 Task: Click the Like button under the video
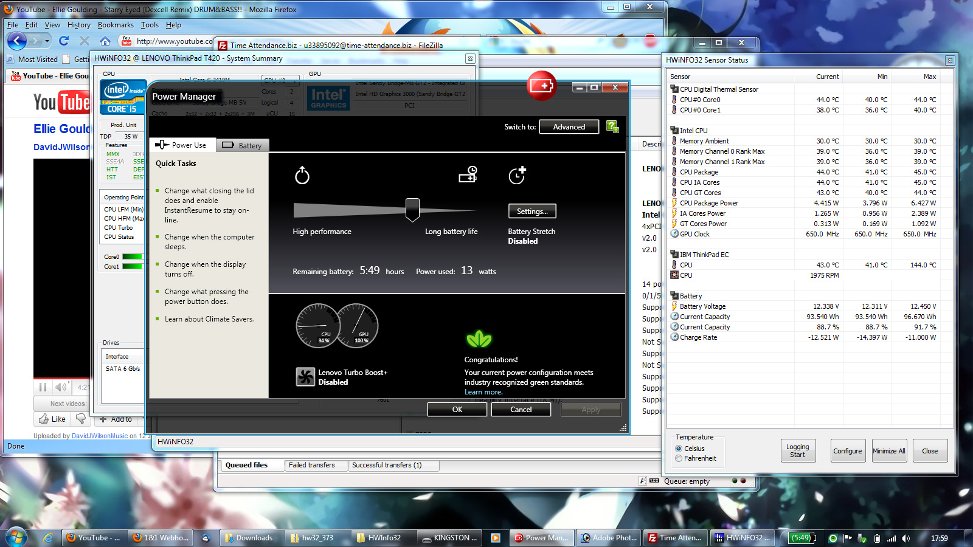[52, 419]
